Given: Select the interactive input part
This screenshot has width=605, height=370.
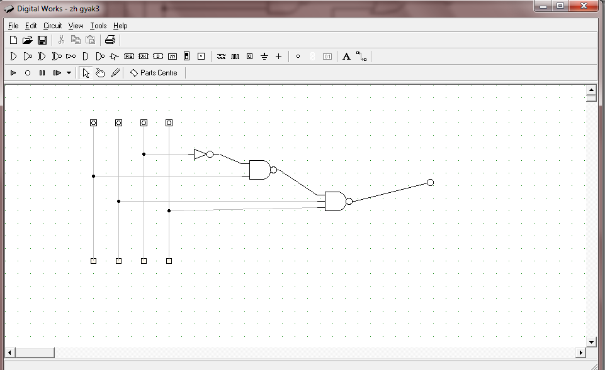Looking at the screenshot, I should tap(250, 56).
